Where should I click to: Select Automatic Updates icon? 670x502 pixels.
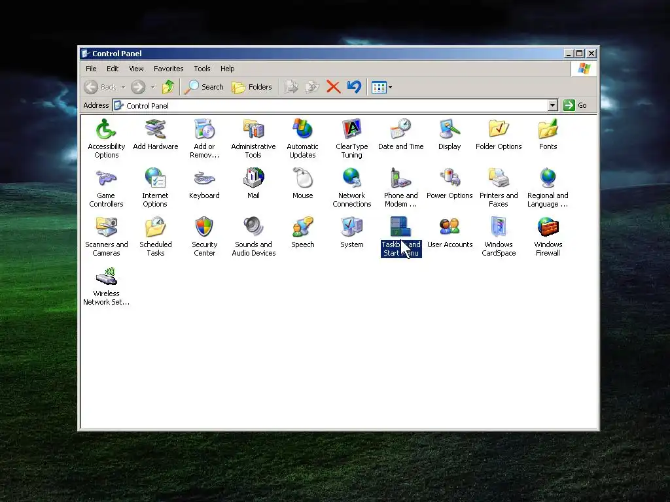[x=302, y=129]
